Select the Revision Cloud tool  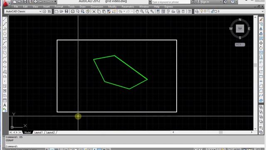5,52
